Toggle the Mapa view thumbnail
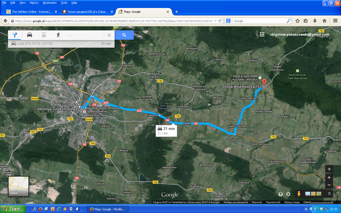The image size is (341, 213). (x=18, y=186)
